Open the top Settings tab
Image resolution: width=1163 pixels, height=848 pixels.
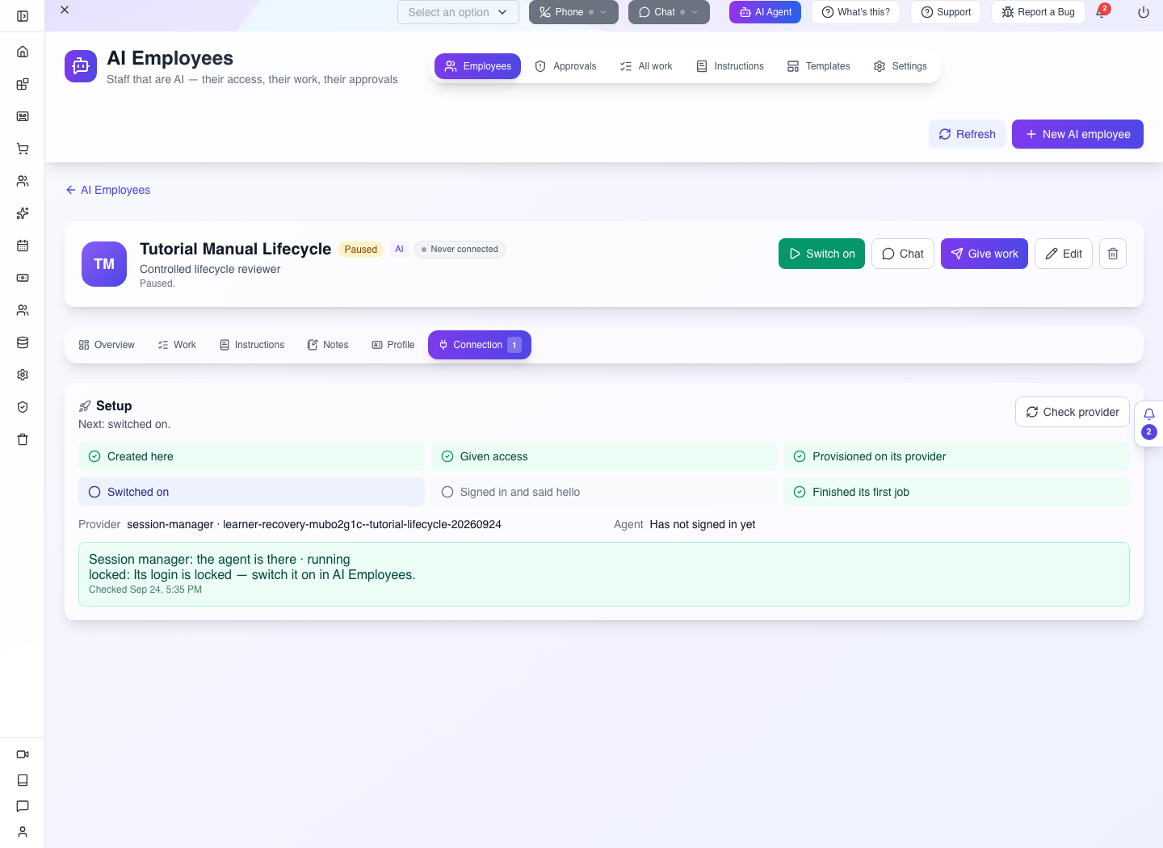[901, 66]
